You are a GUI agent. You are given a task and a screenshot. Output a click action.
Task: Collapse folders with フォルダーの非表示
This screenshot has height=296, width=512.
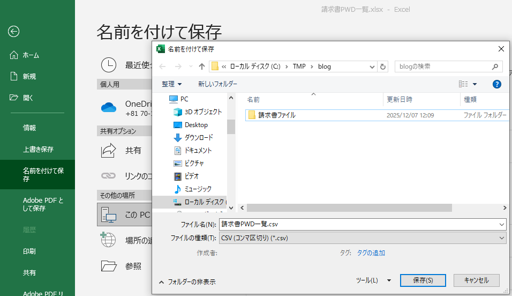(x=187, y=282)
